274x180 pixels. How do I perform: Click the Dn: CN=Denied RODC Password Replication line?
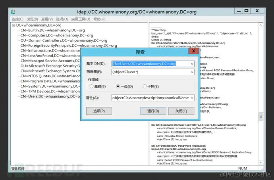coord(178,147)
